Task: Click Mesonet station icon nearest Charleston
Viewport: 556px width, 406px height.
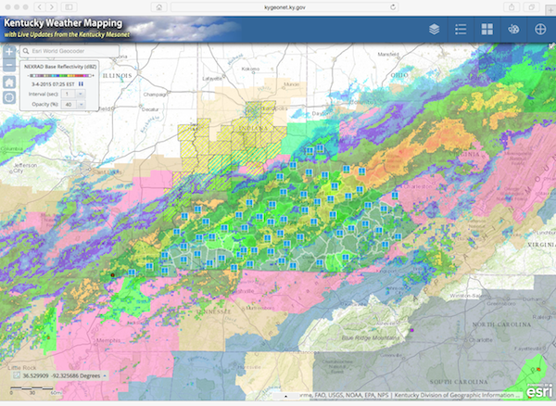Action: [395, 196]
